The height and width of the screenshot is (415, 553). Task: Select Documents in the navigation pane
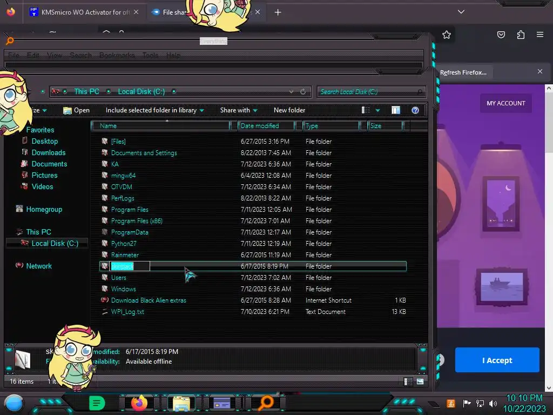pyautogui.click(x=49, y=164)
